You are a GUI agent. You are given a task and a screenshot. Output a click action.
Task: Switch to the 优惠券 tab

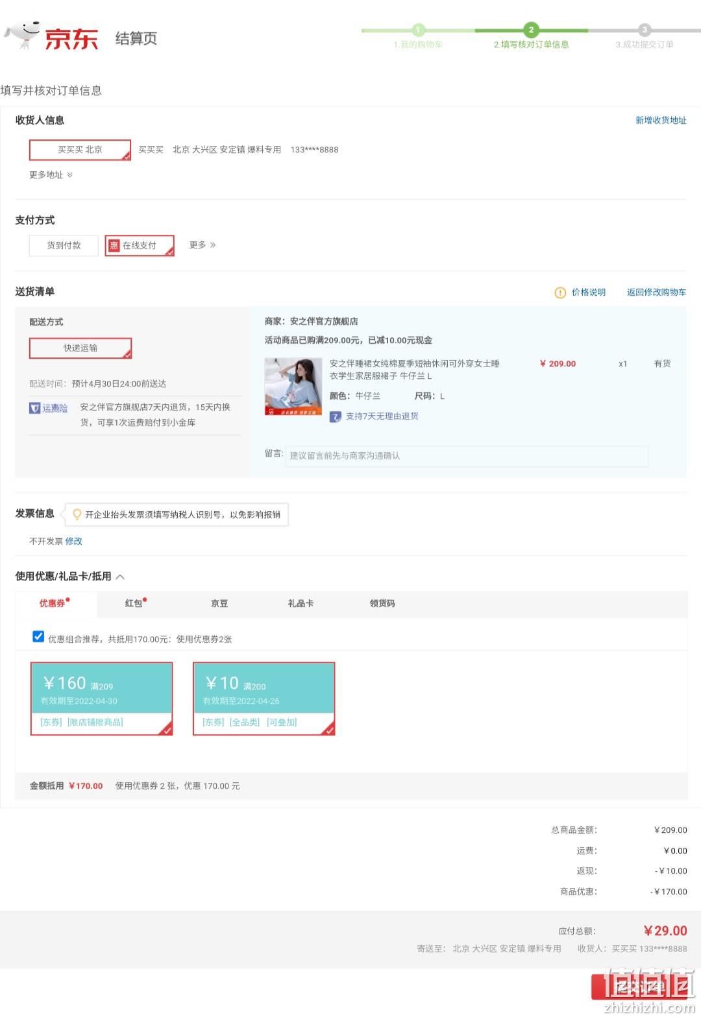click(x=55, y=603)
